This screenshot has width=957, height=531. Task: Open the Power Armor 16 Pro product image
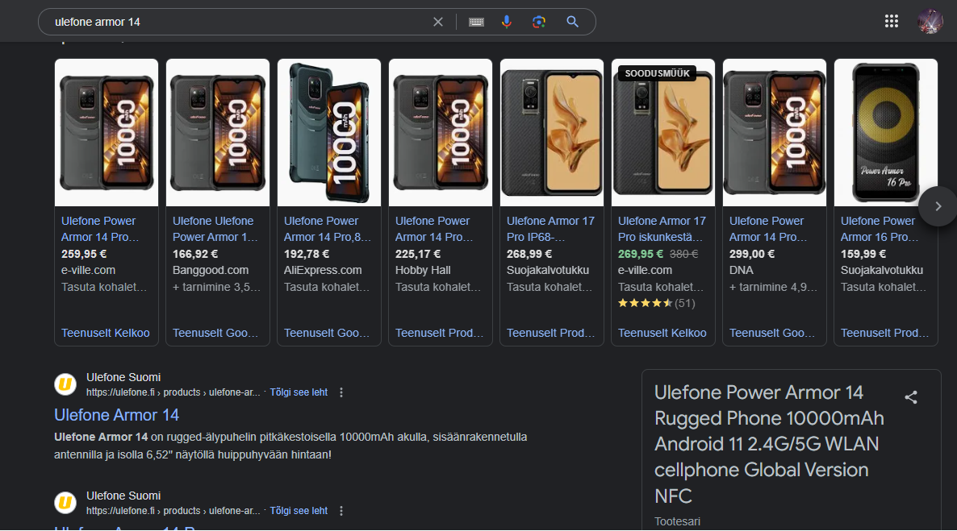click(885, 133)
